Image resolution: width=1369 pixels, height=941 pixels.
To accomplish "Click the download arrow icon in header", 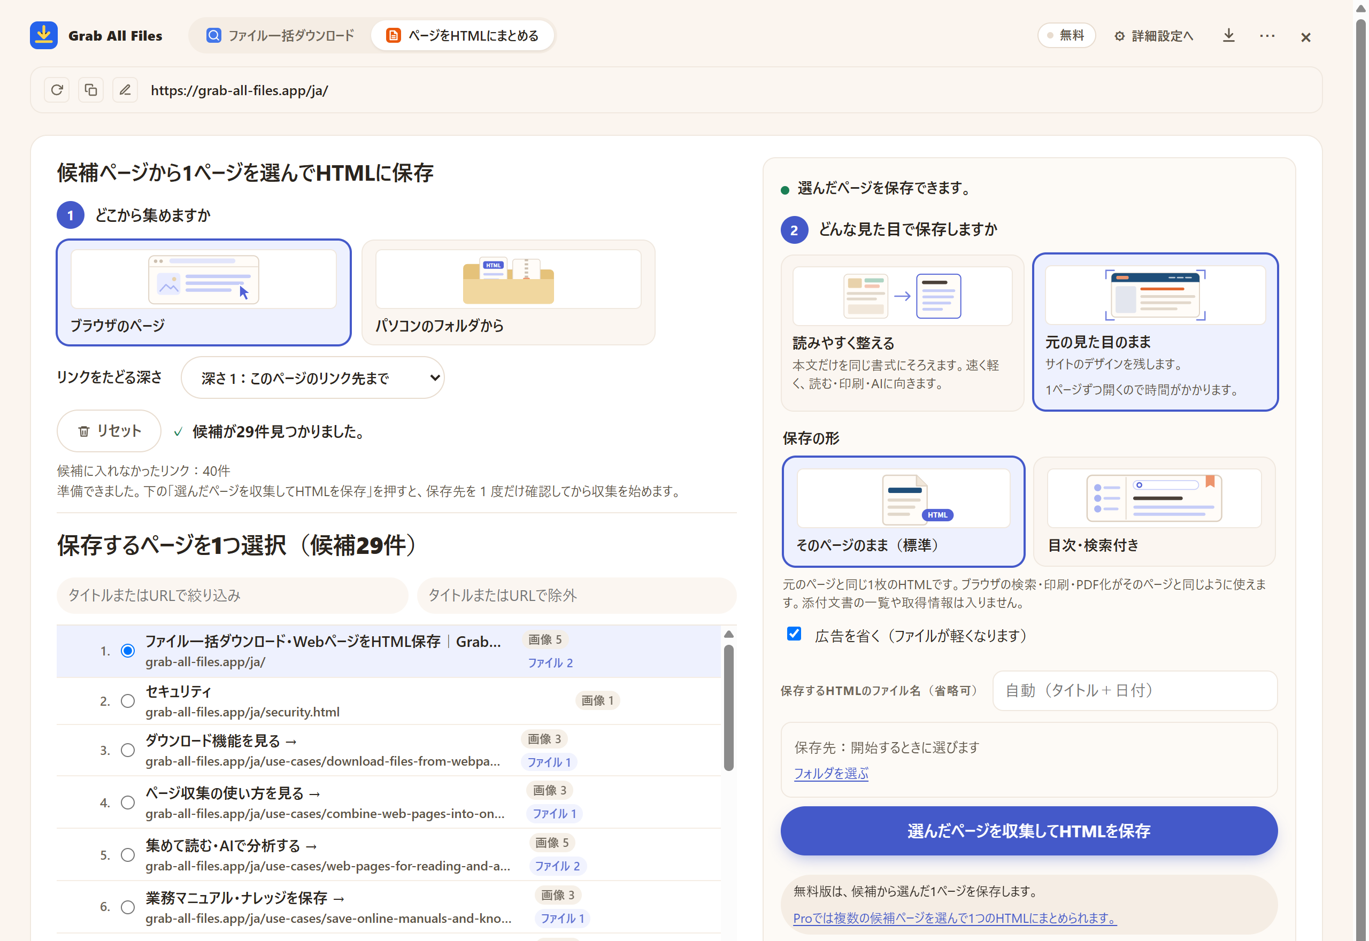I will [x=1229, y=35].
